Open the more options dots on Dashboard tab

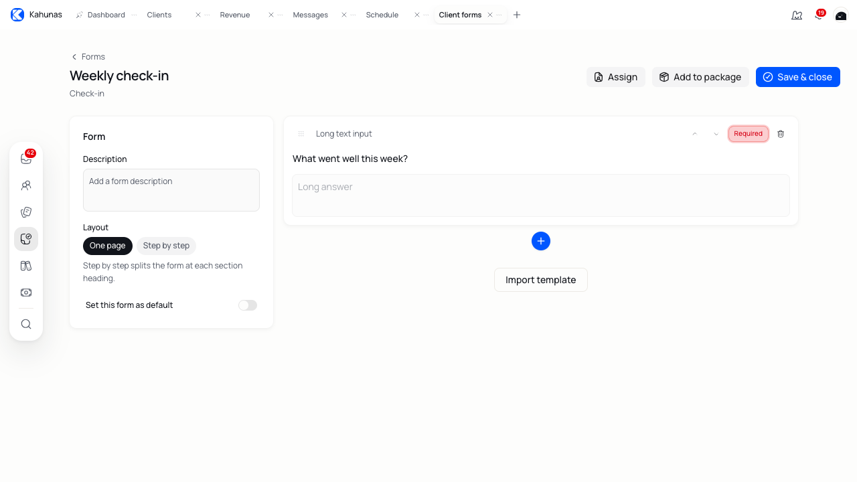134,15
